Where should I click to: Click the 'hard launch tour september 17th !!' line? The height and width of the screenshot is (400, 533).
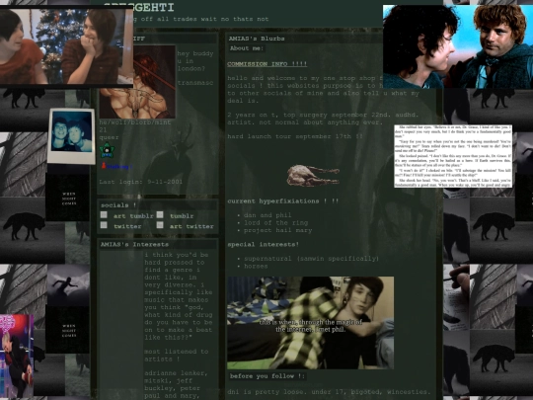295,136
